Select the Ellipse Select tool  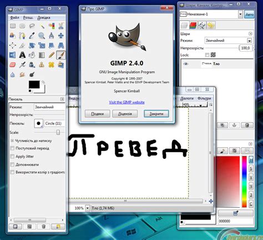(22, 26)
